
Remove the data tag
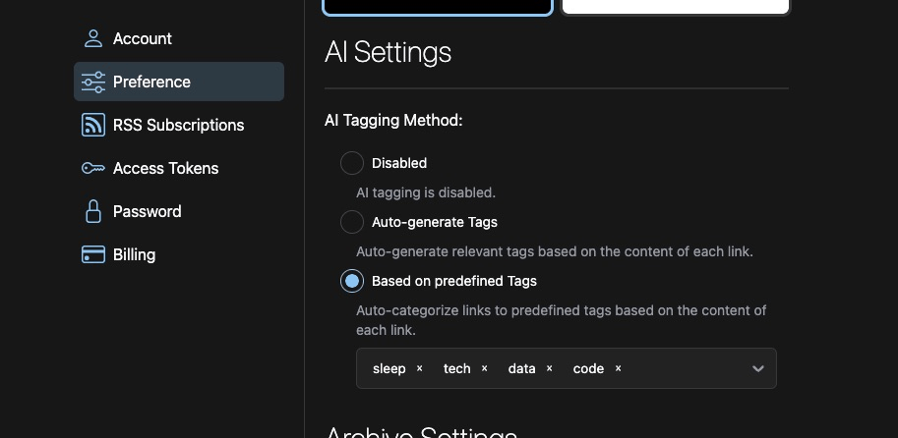point(550,368)
